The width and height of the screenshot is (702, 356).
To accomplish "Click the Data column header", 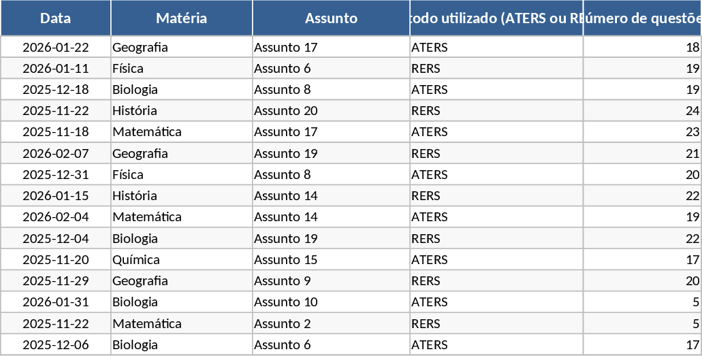I will (55, 18).
